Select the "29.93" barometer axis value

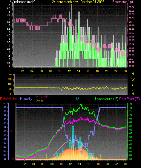click(x=131, y=48)
